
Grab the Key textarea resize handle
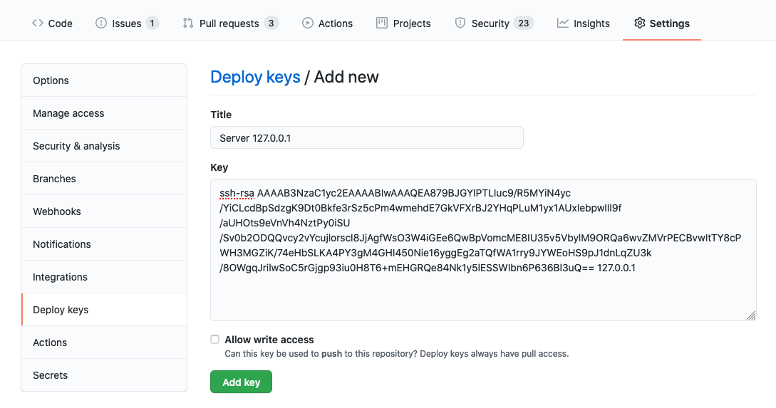[751, 315]
